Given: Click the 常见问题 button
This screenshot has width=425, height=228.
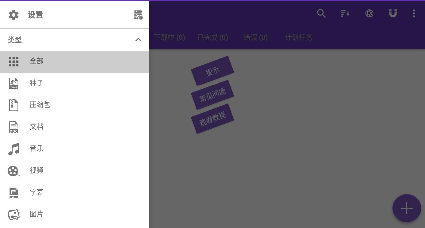Looking at the screenshot, I should point(212,95).
